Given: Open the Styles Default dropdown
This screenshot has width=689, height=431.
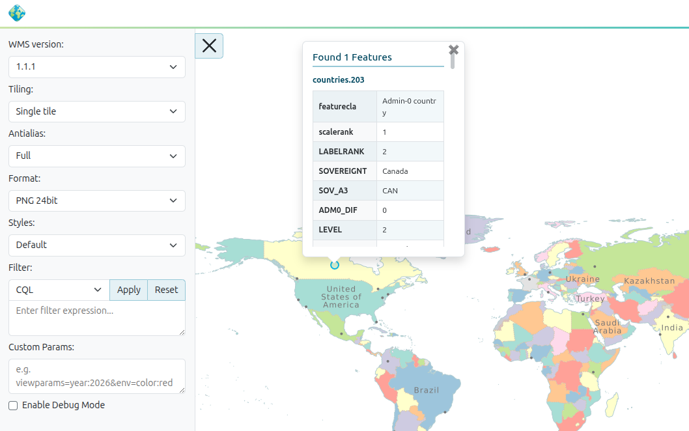Looking at the screenshot, I should coord(96,245).
